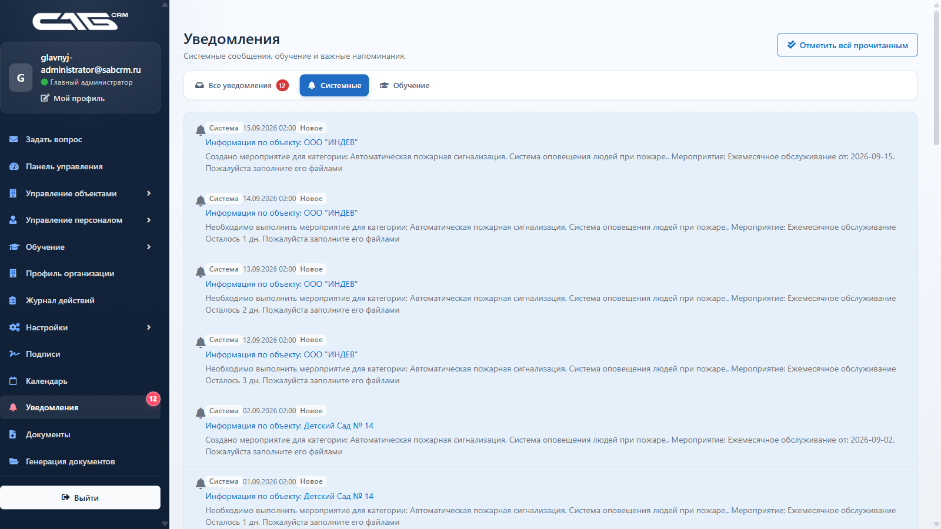Click the signature icon of Подписи
Viewport: 941px width, 529px height.
click(15, 354)
